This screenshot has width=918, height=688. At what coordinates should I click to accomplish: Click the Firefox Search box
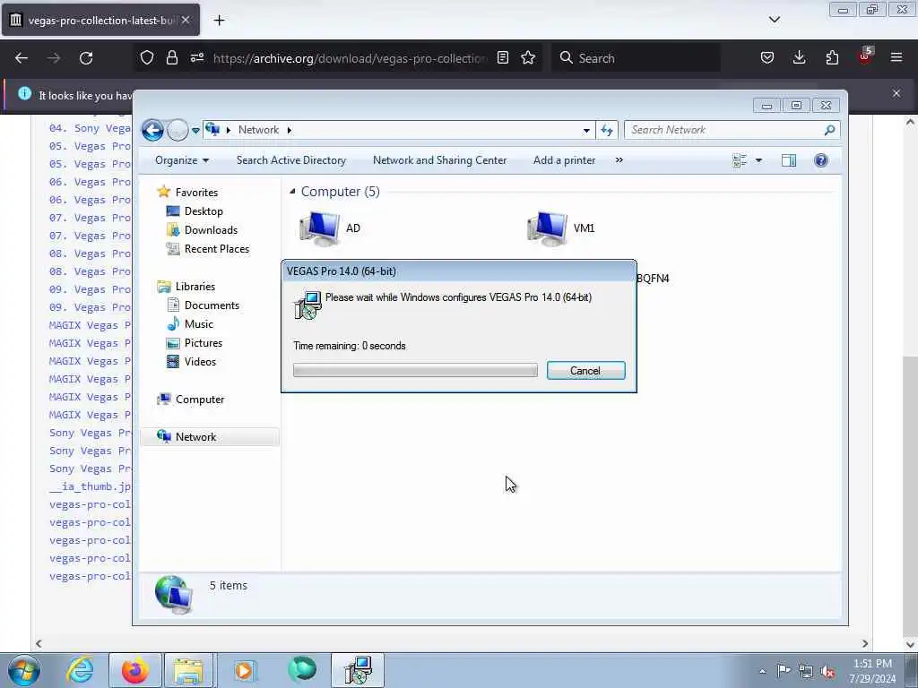tap(636, 58)
